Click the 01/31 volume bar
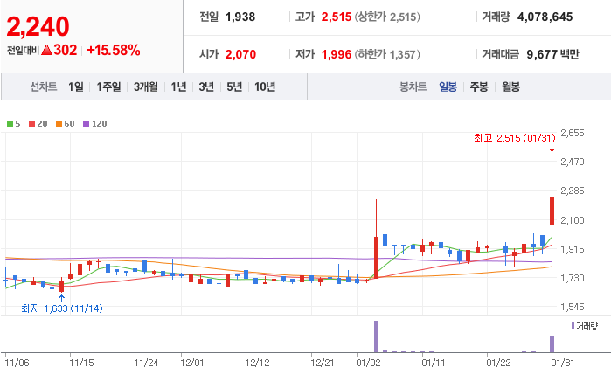Viewport: 611px width, 381px height. [552, 344]
